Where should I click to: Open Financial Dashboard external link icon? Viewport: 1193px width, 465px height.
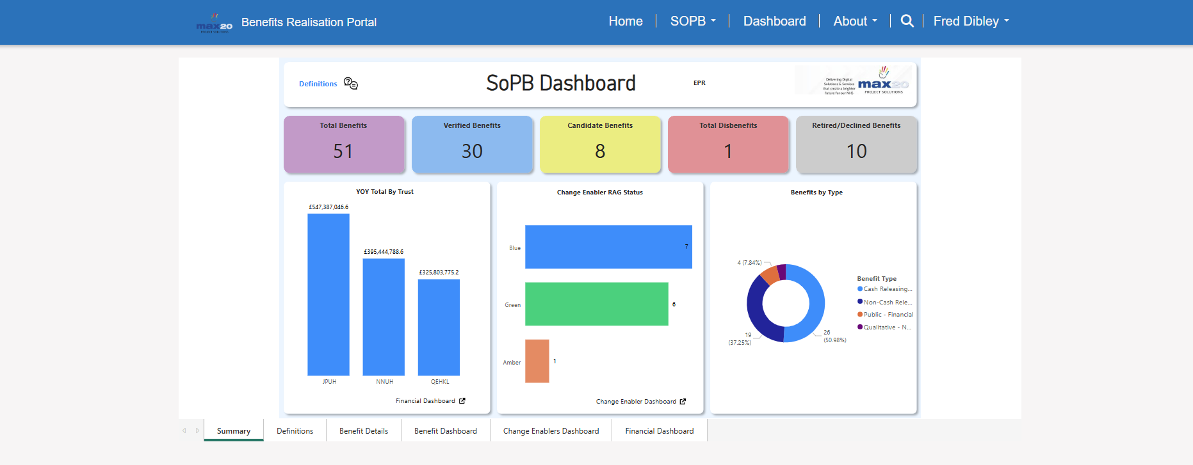(462, 401)
